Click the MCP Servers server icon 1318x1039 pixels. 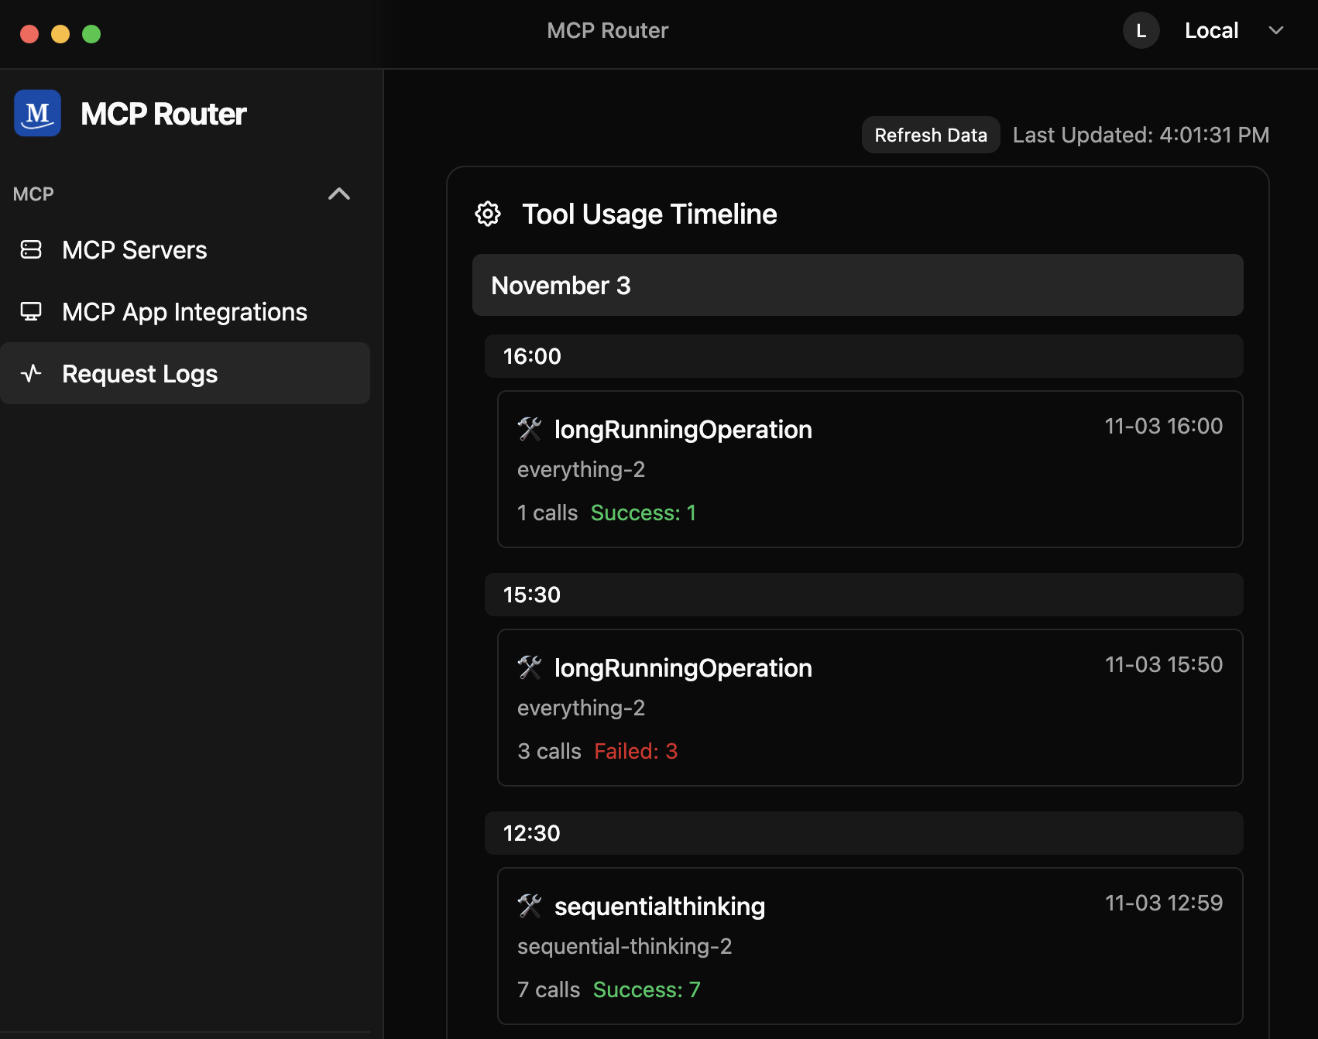click(31, 249)
